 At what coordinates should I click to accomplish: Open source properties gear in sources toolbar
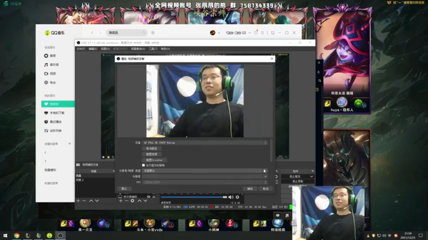coord(132,201)
